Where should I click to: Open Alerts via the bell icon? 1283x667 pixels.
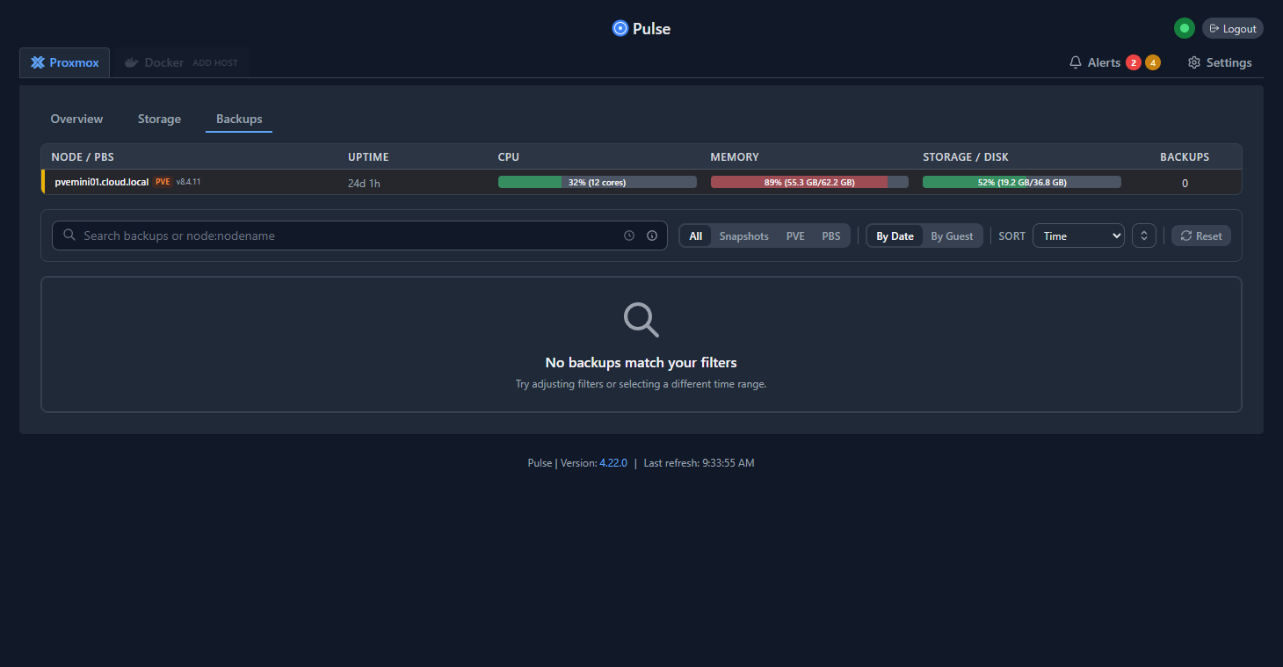pos(1076,62)
